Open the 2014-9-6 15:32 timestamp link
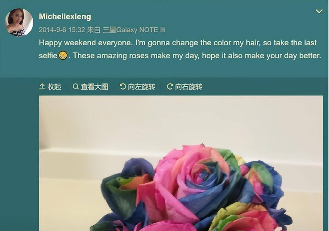The height and width of the screenshot is (231, 329). 62,30
